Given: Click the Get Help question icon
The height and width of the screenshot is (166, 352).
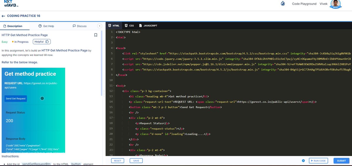Looking at the screenshot, I should click(40, 26).
